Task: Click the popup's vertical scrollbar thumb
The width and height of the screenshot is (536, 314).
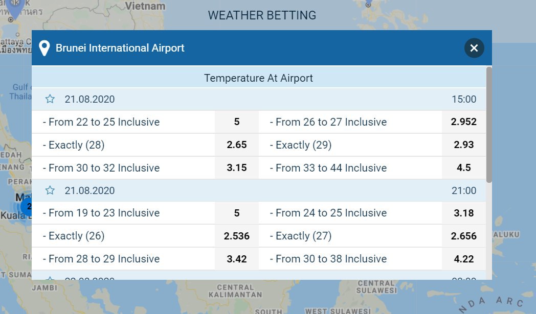Action: point(489,125)
